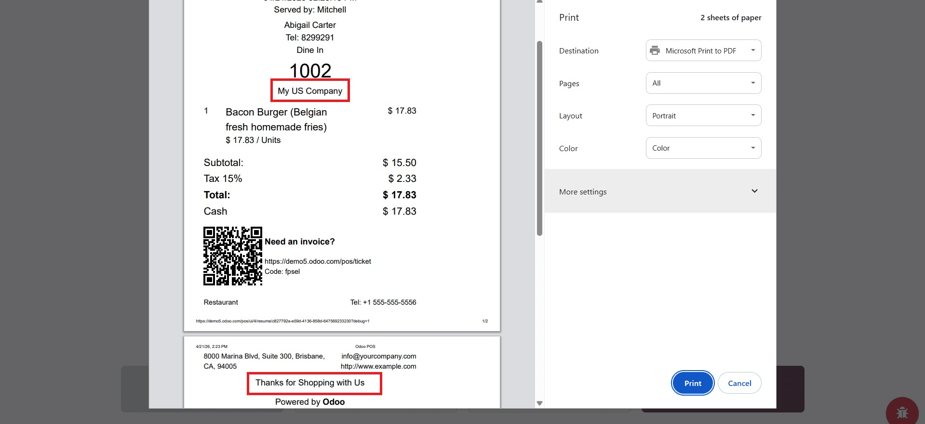This screenshot has height=424, width=925.
Task: Click printer icon in Destination field
Action: pyautogui.click(x=655, y=51)
